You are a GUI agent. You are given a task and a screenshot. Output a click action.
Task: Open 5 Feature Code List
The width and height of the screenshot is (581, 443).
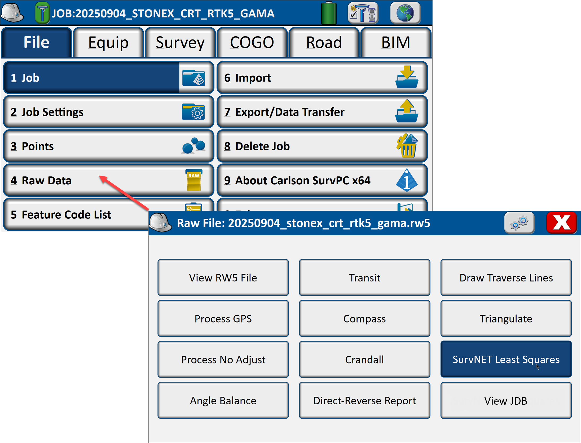(76, 214)
